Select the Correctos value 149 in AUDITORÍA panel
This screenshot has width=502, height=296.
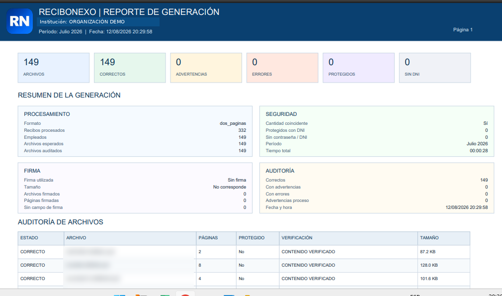[x=484, y=180]
